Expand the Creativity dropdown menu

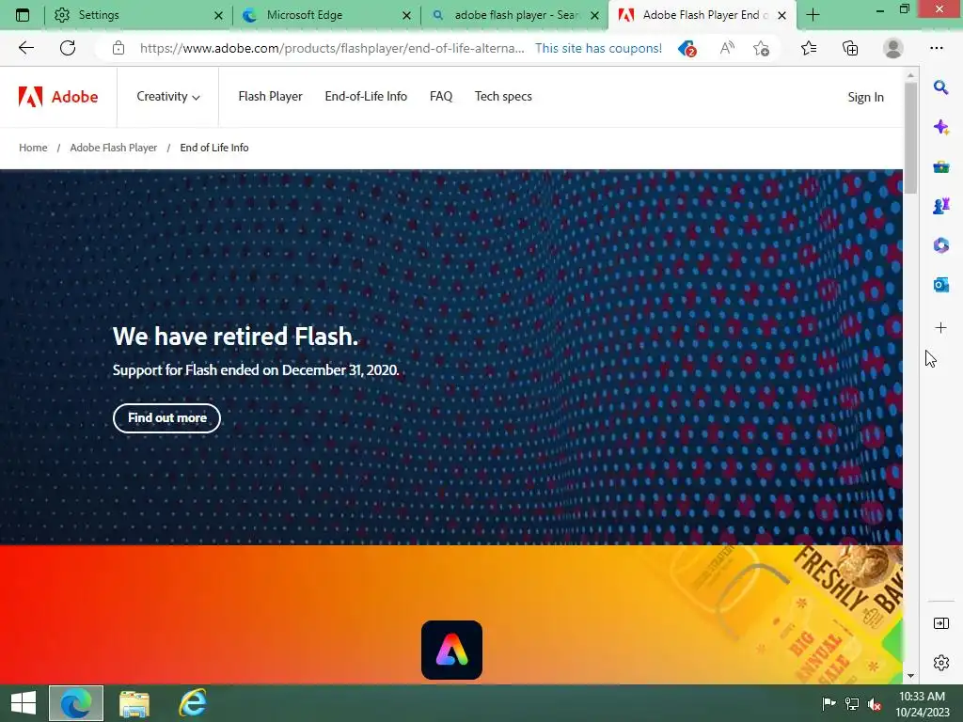[168, 97]
